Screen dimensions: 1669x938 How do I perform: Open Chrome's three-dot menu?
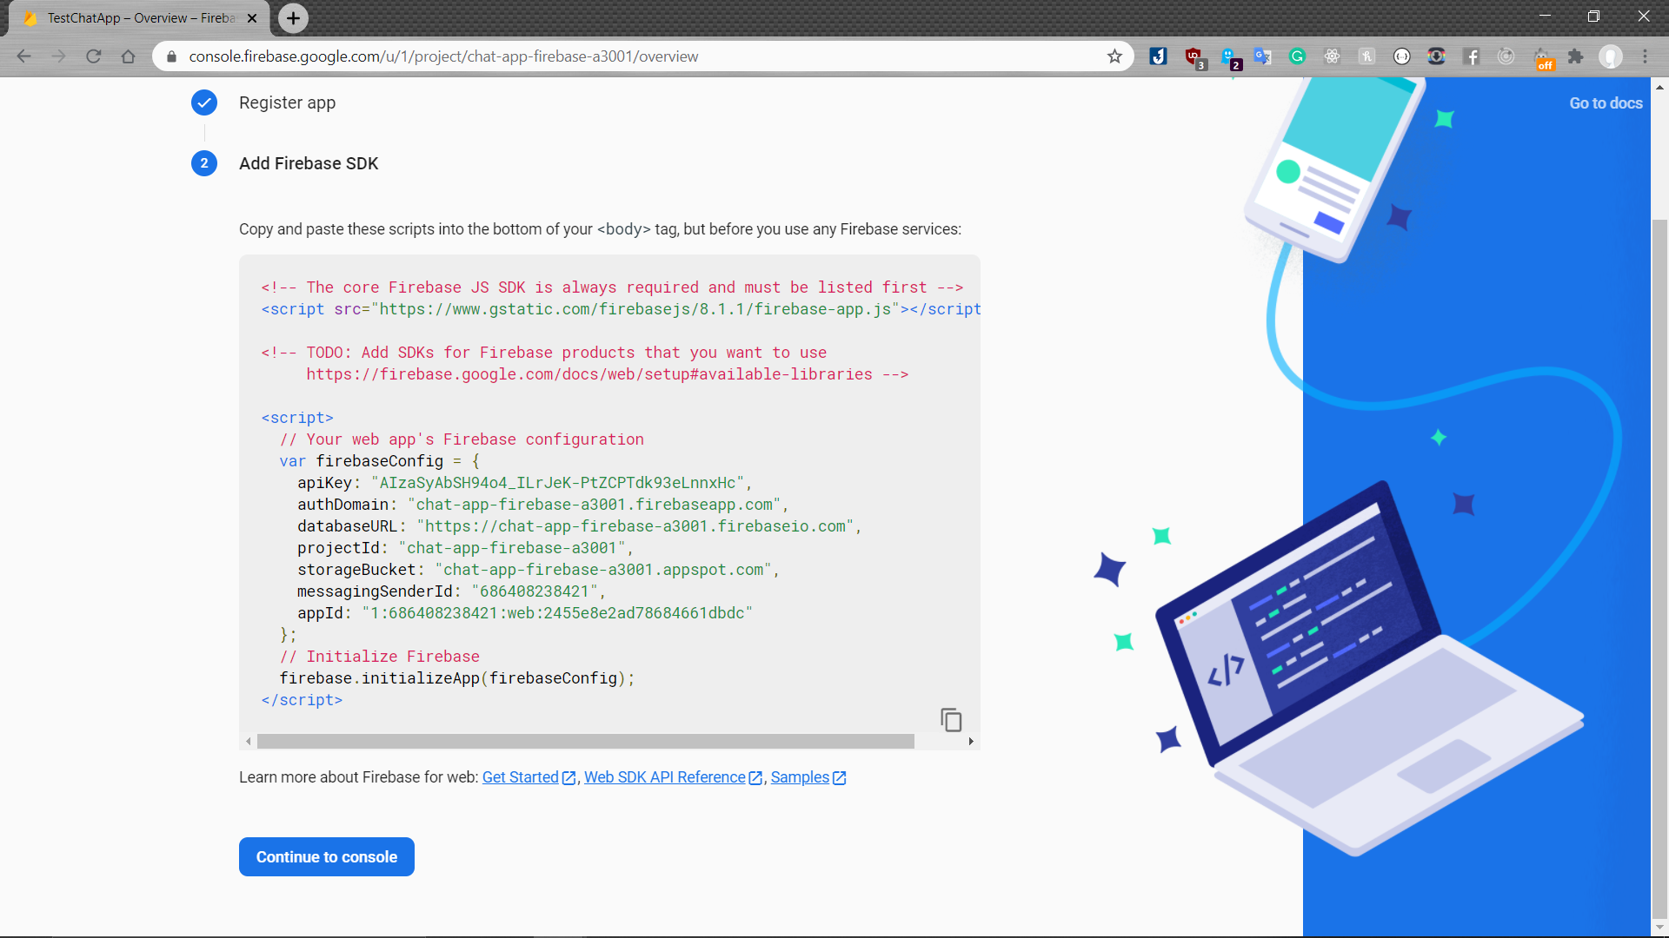1645,56
